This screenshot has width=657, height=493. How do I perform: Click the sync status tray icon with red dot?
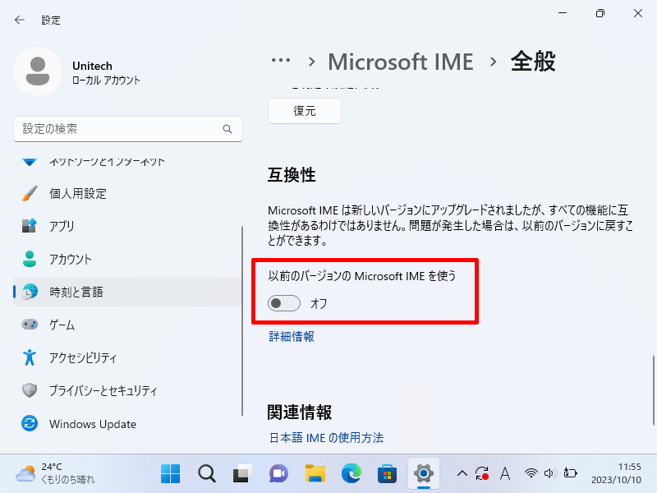[482, 474]
